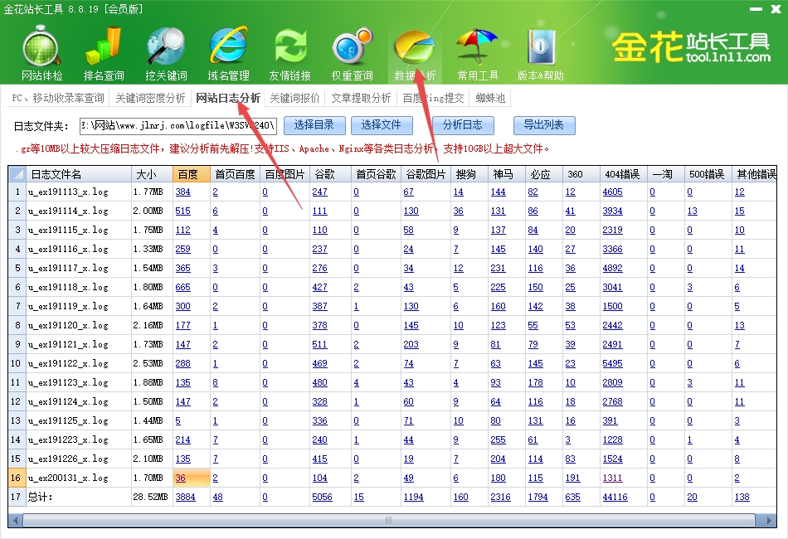Click the 404错误 total link 44116
Viewport: 788px width, 539px height.
coord(615,497)
